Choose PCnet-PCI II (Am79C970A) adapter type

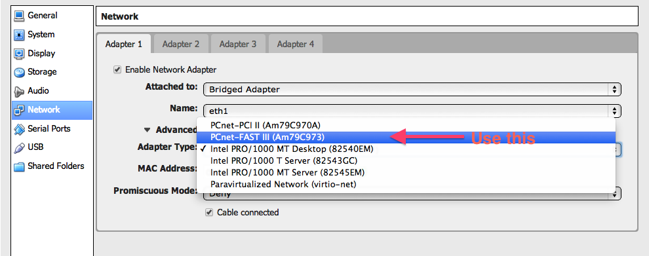[x=406, y=125]
